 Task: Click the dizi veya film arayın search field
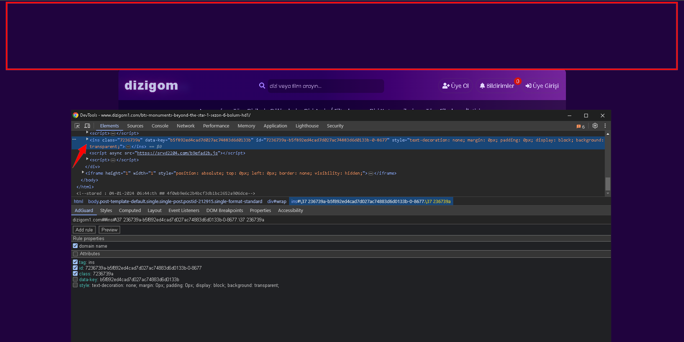[x=324, y=86]
